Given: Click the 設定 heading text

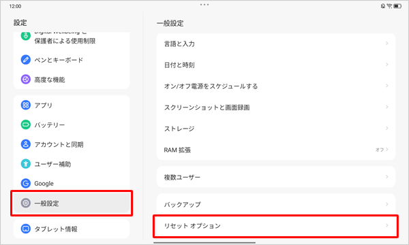Looking at the screenshot, I should click(x=20, y=22).
